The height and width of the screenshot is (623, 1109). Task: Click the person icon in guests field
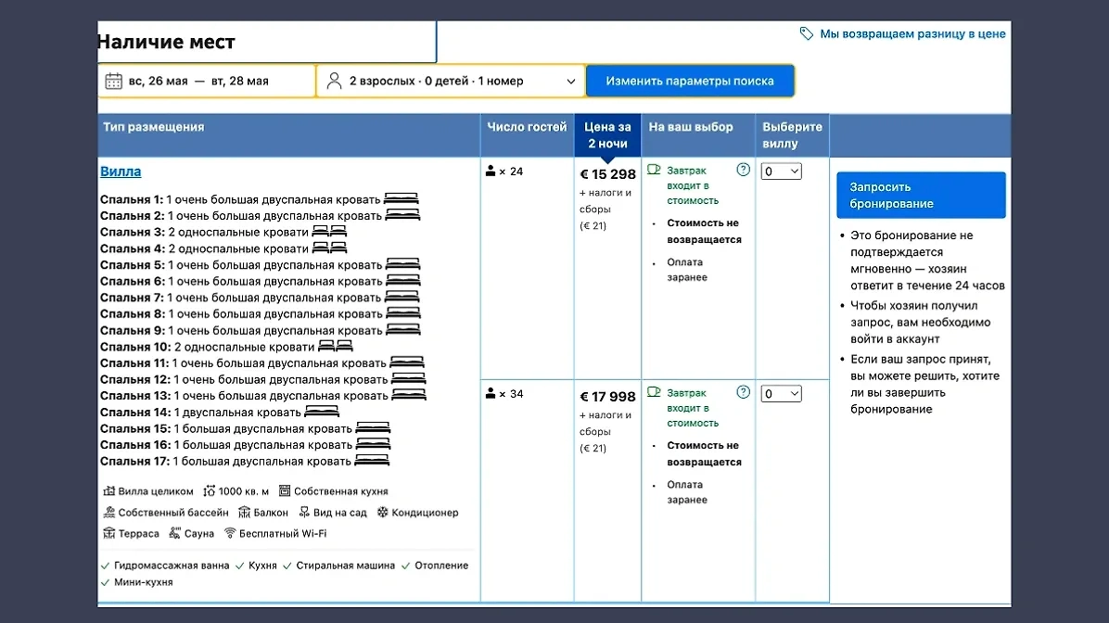point(334,81)
